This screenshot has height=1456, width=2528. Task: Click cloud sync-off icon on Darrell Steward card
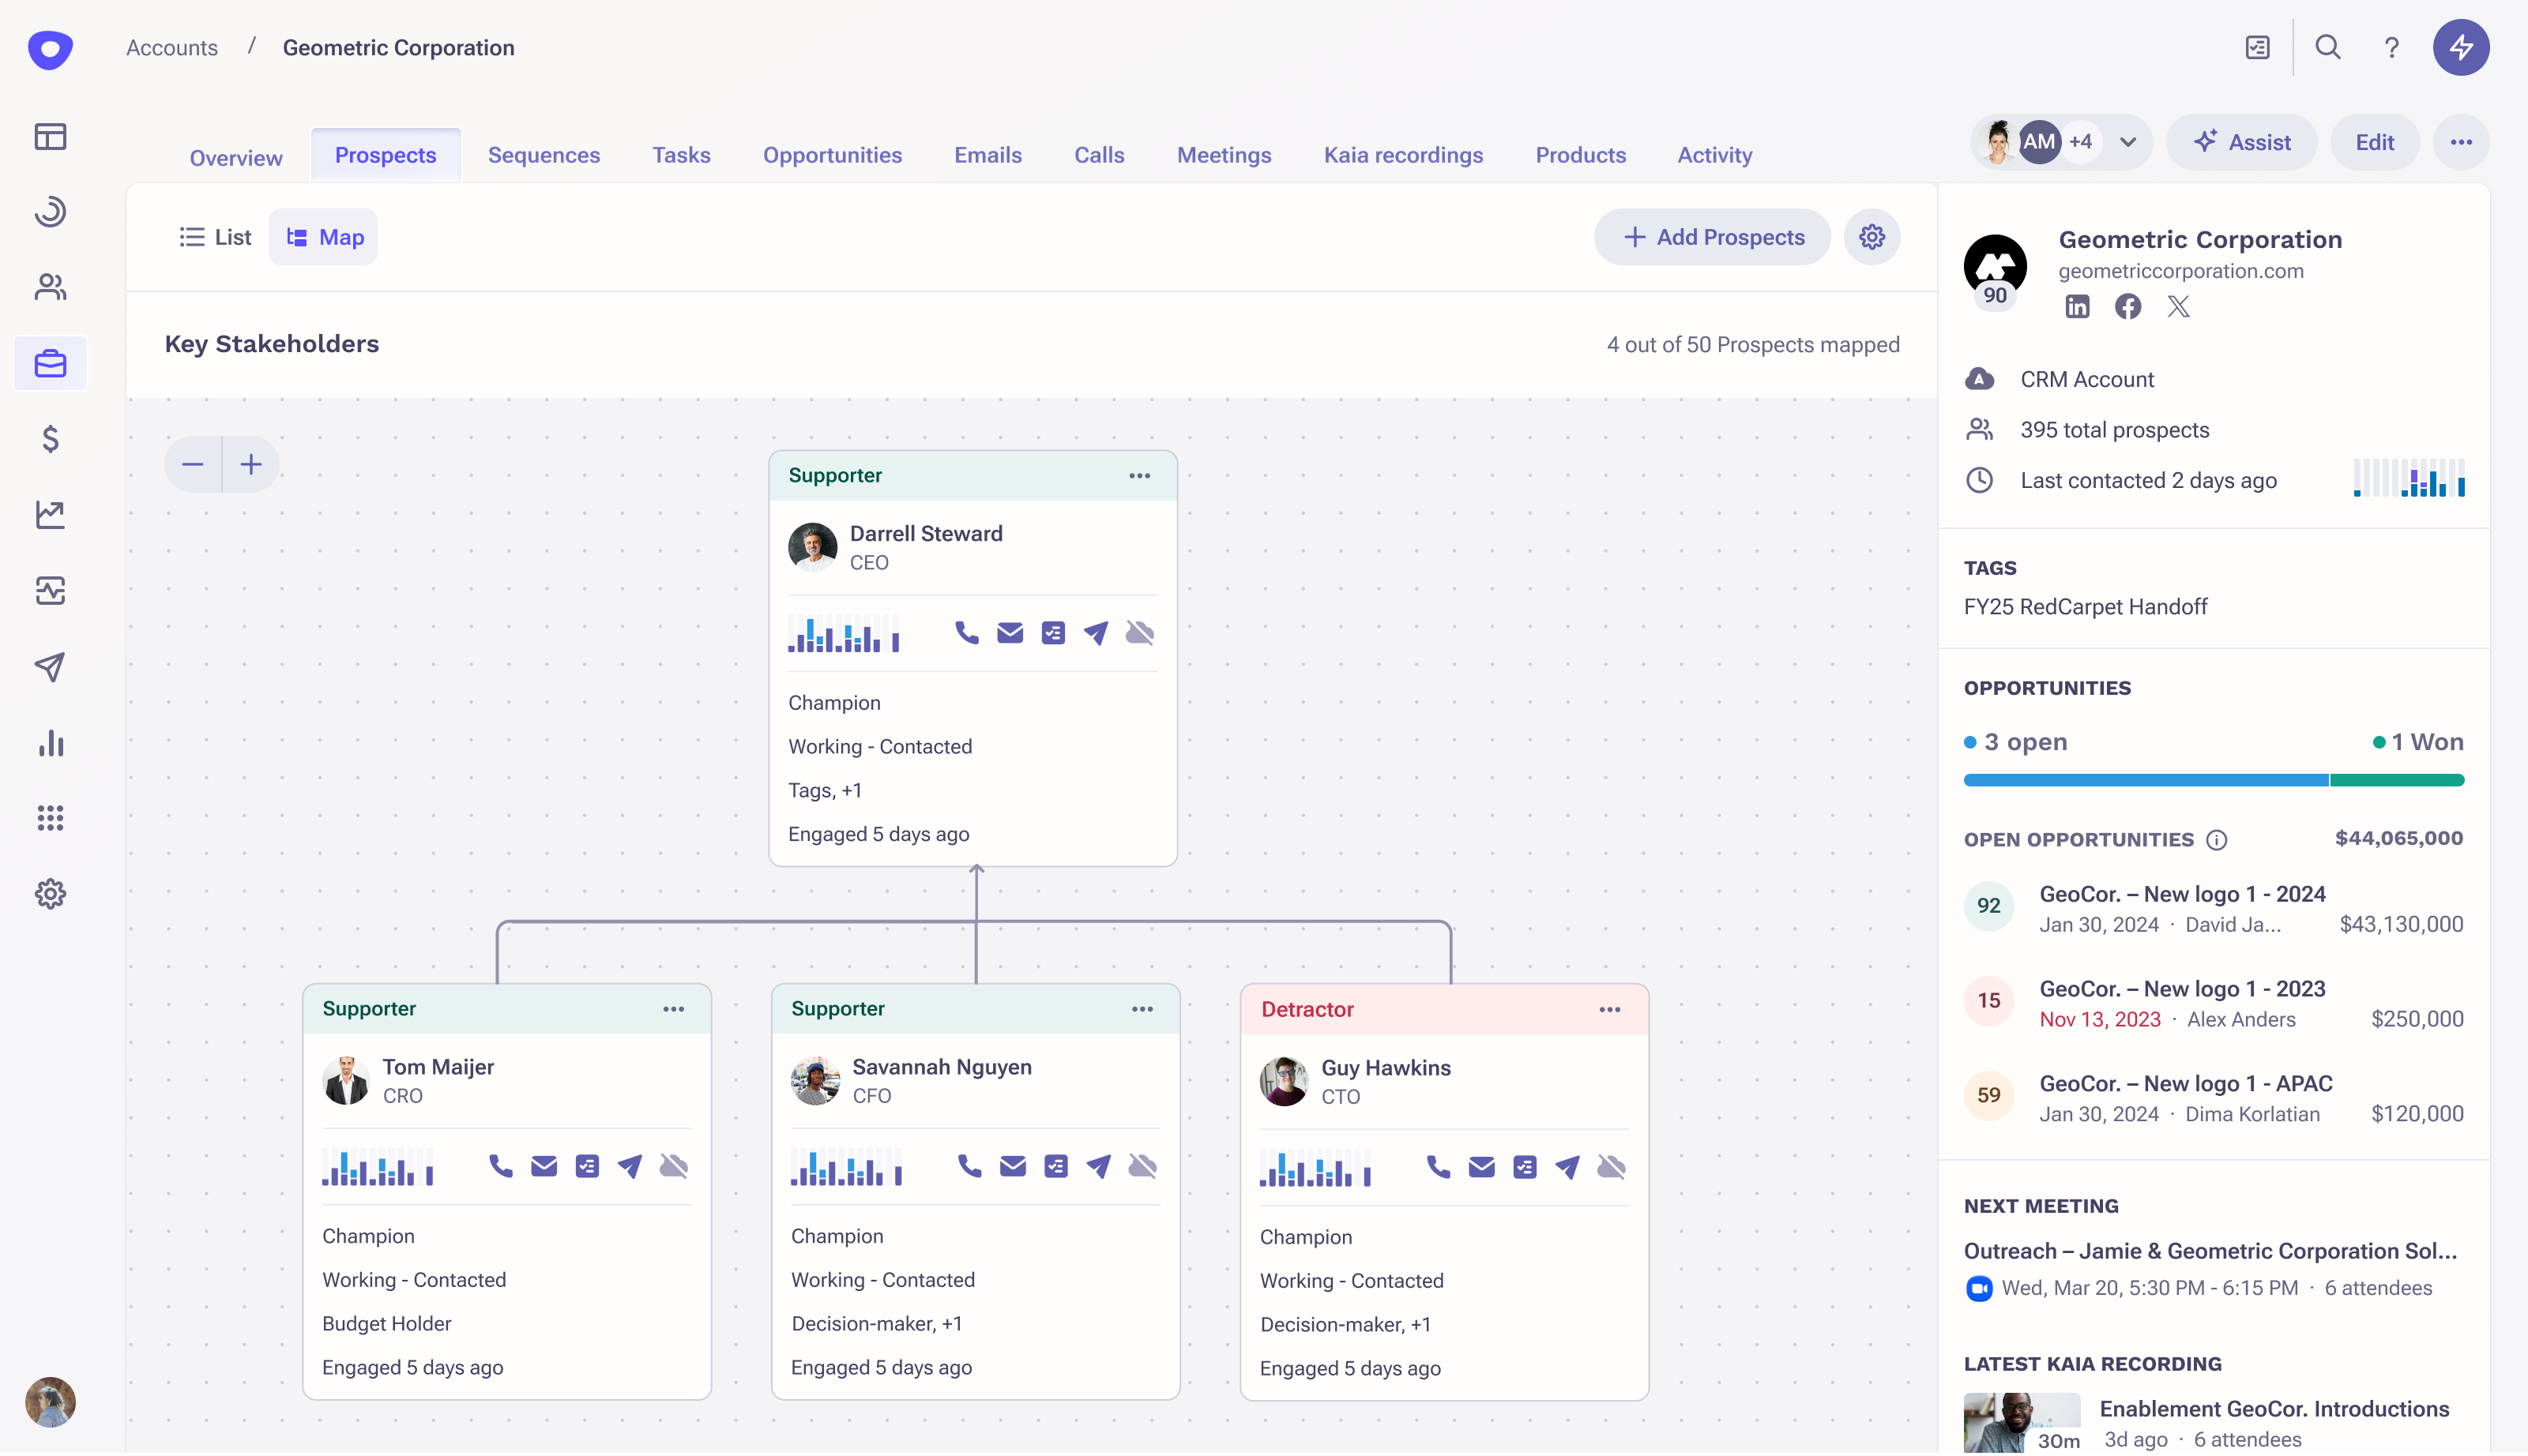pyautogui.click(x=1139, y=633)
